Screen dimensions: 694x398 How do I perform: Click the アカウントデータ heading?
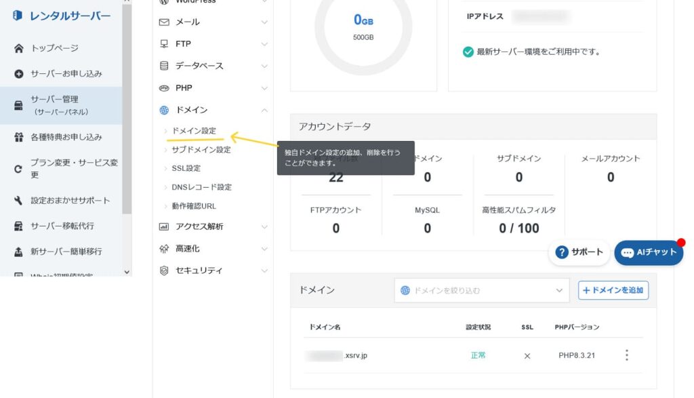click(x=335, y=127)
